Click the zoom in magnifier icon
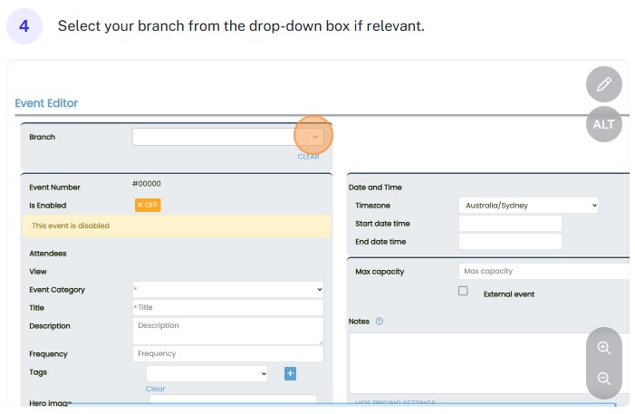Viewport: 635px width, 414px height. (x=604, y=347)
